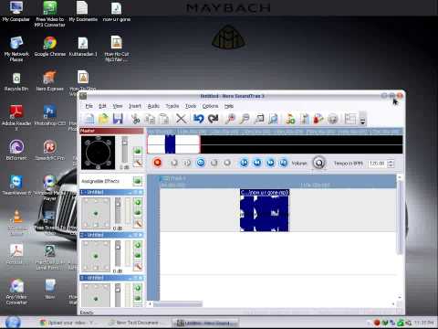Open the Tracks menu
Screen dimensions: 438x329
click(x=172, y=106)
